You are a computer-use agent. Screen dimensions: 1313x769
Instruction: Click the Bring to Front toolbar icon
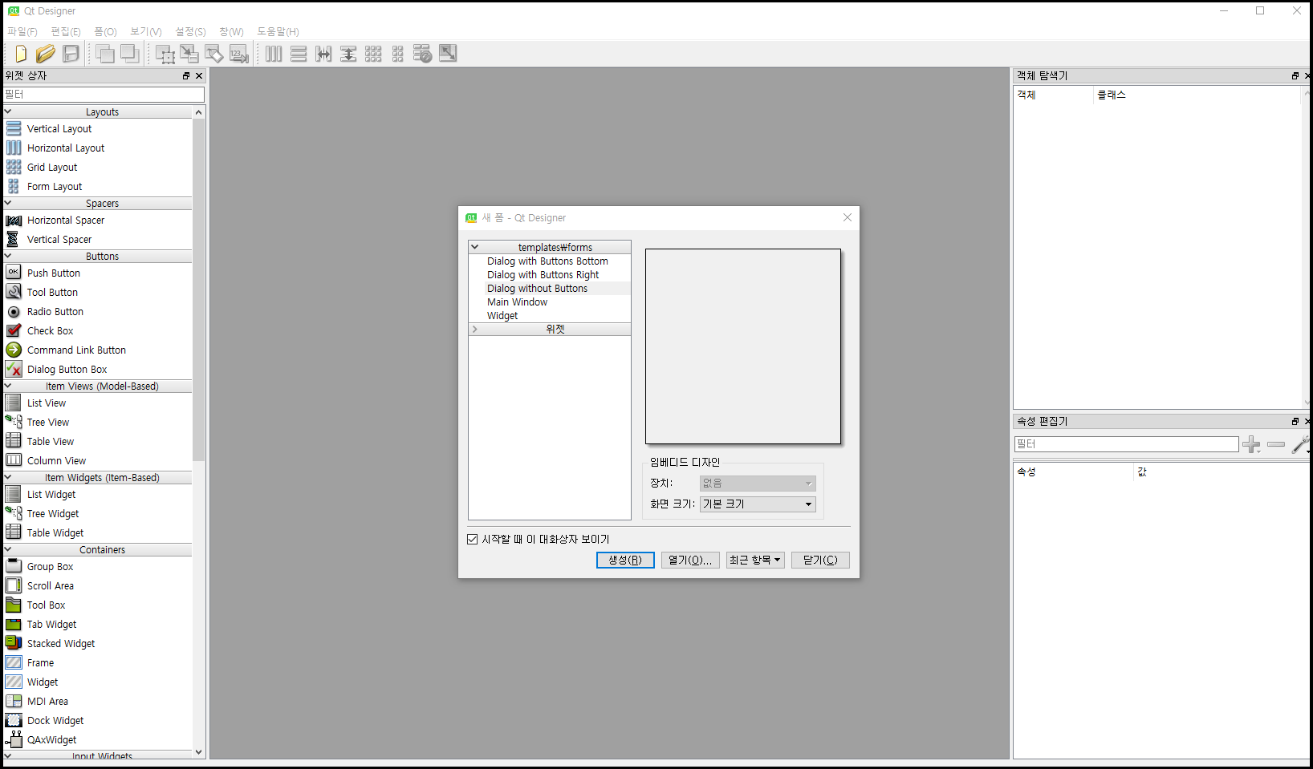129,54
